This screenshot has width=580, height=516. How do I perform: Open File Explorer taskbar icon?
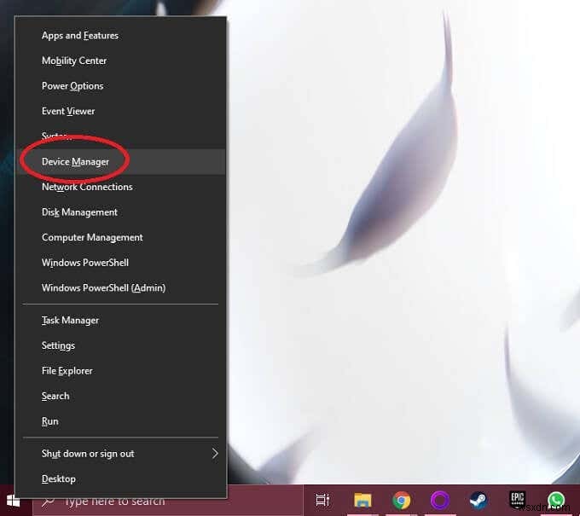click(x=362, y=501)
